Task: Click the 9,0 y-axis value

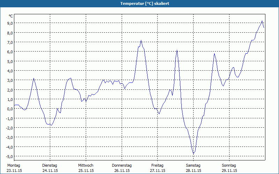Action: point(10,23)
